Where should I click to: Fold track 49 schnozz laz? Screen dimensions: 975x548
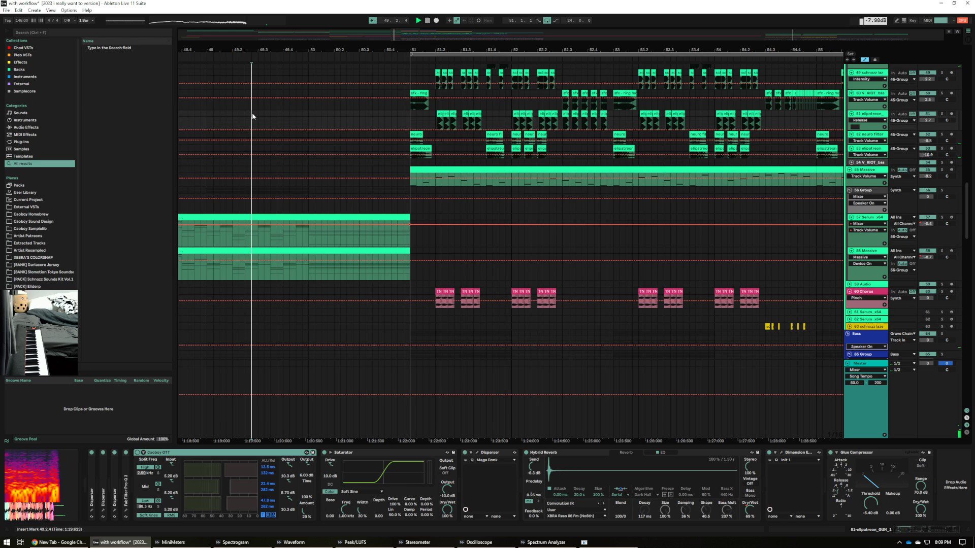[851, 73]
